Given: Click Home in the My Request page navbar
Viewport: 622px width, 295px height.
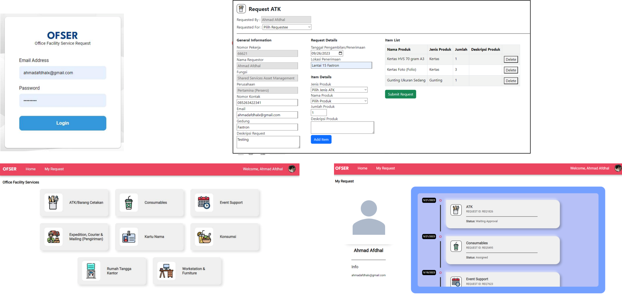Looking at the screenshot, I should point(362,168).
